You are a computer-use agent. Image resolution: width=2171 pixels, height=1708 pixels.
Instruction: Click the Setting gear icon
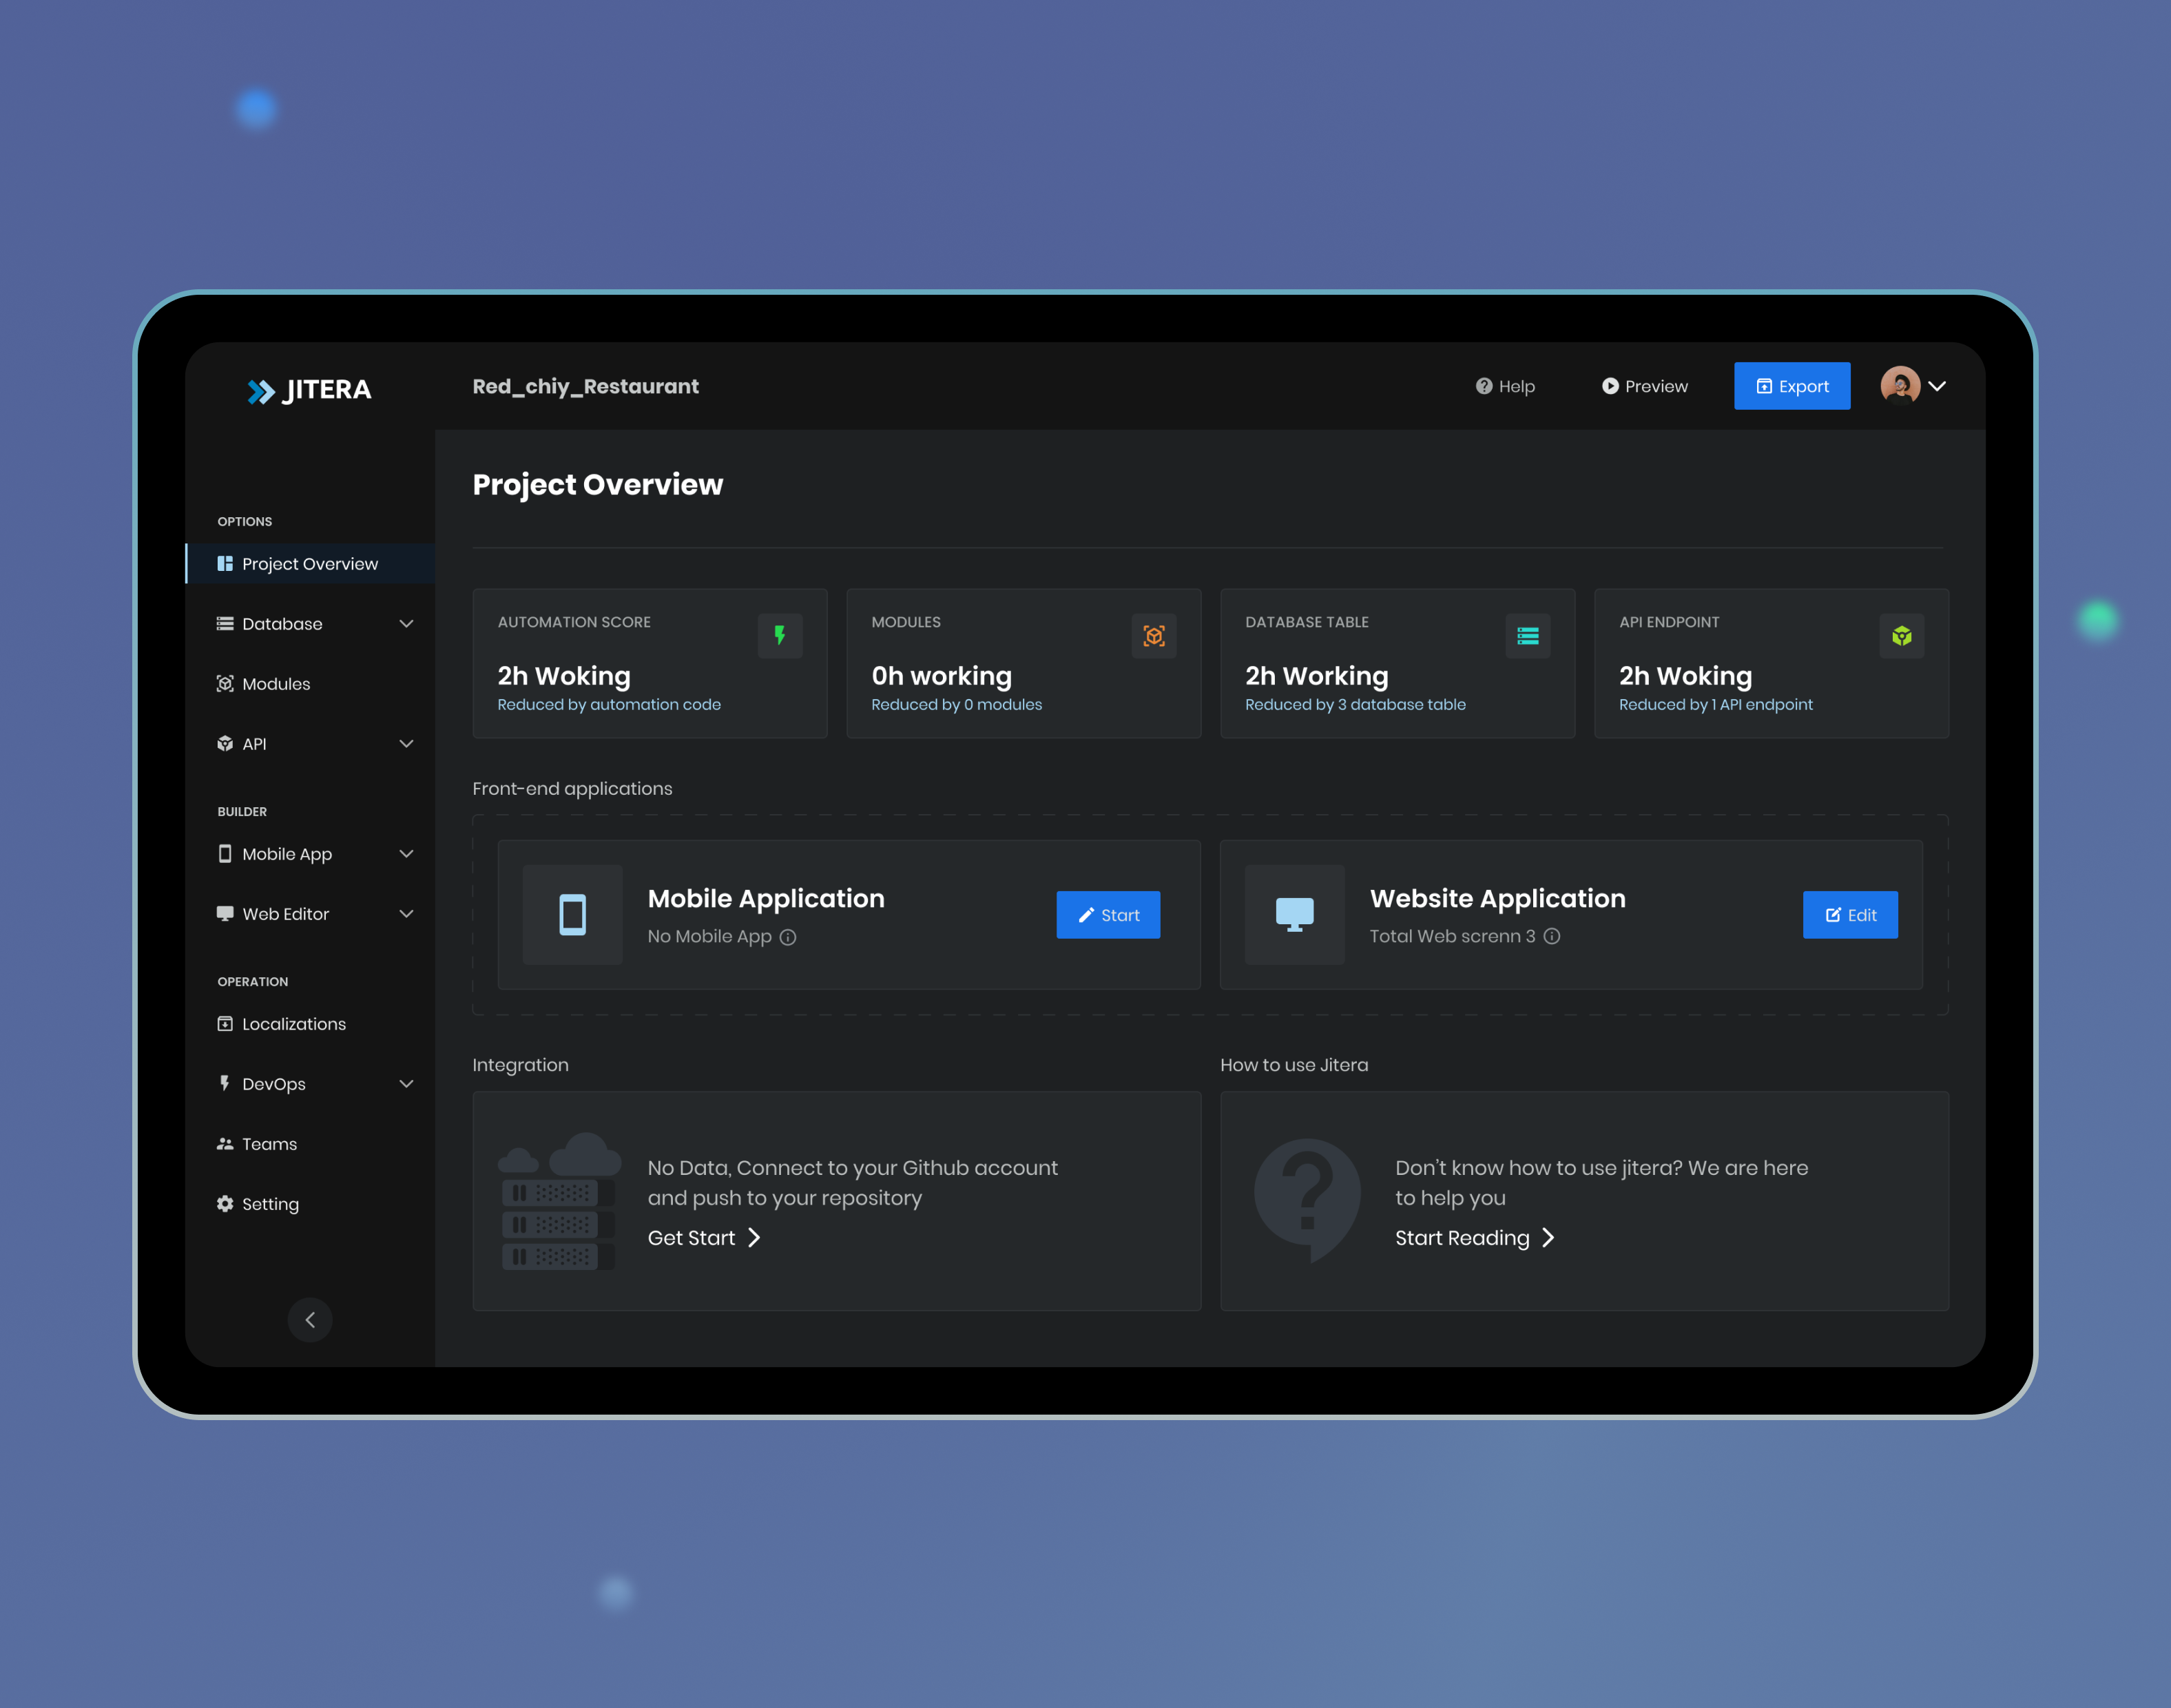point(225,1204)
